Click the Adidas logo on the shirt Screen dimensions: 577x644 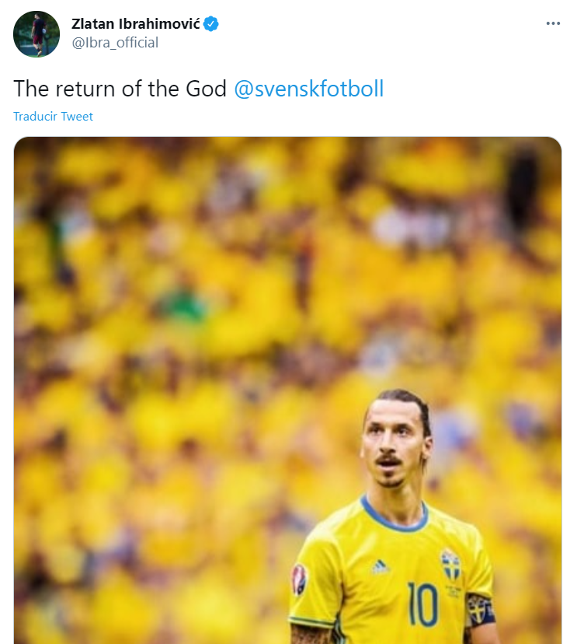pos(381,567)
